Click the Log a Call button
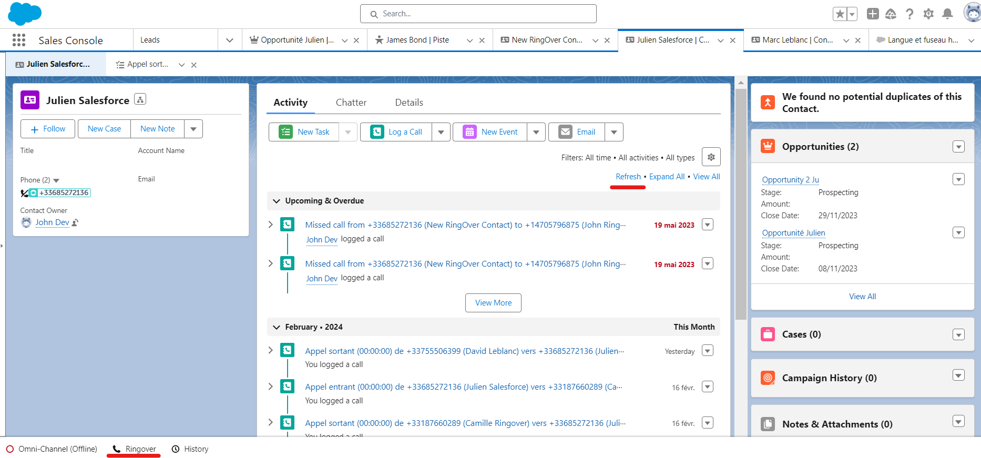This screenshot has width=981, height=458. point(396,132)
